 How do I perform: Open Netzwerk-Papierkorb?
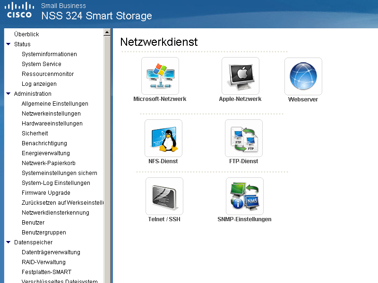point(49,163)
